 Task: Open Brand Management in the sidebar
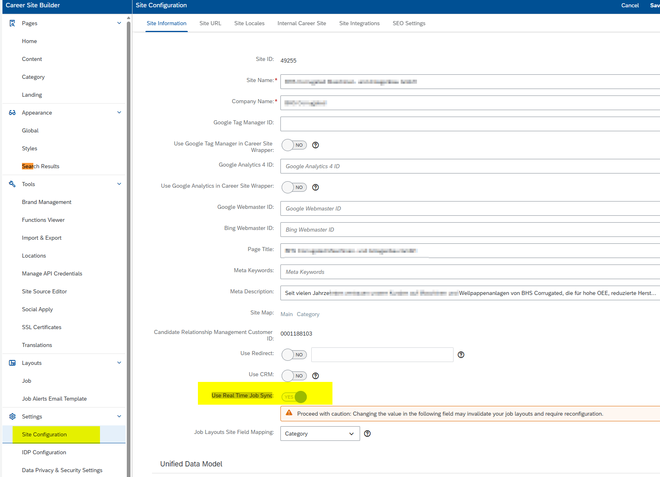click(47, 202)
